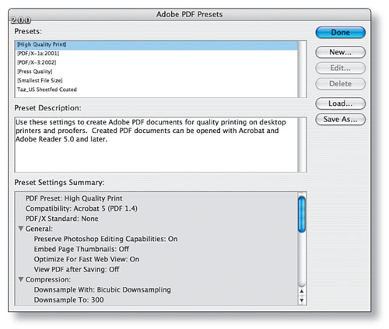
Task: Select the [Smallest File Size] preset
Action: (x=156, y=81)
